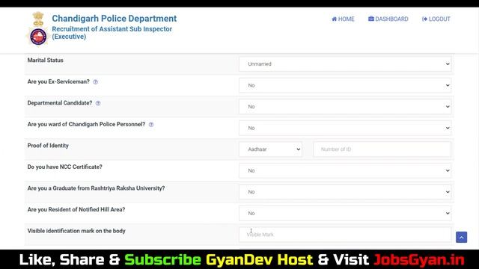The height and width of the screenshot is (269, 479).
Task: Open Rashtriya Raksha University graduate dropdown
Action: click(345, 192)
